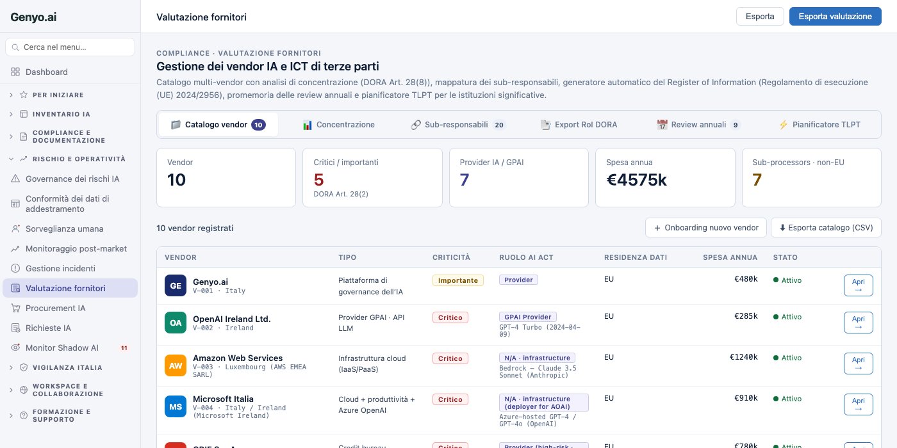Click the Valutazione fornitori sidebar icon
897x448 pixels.
(15, 288)
